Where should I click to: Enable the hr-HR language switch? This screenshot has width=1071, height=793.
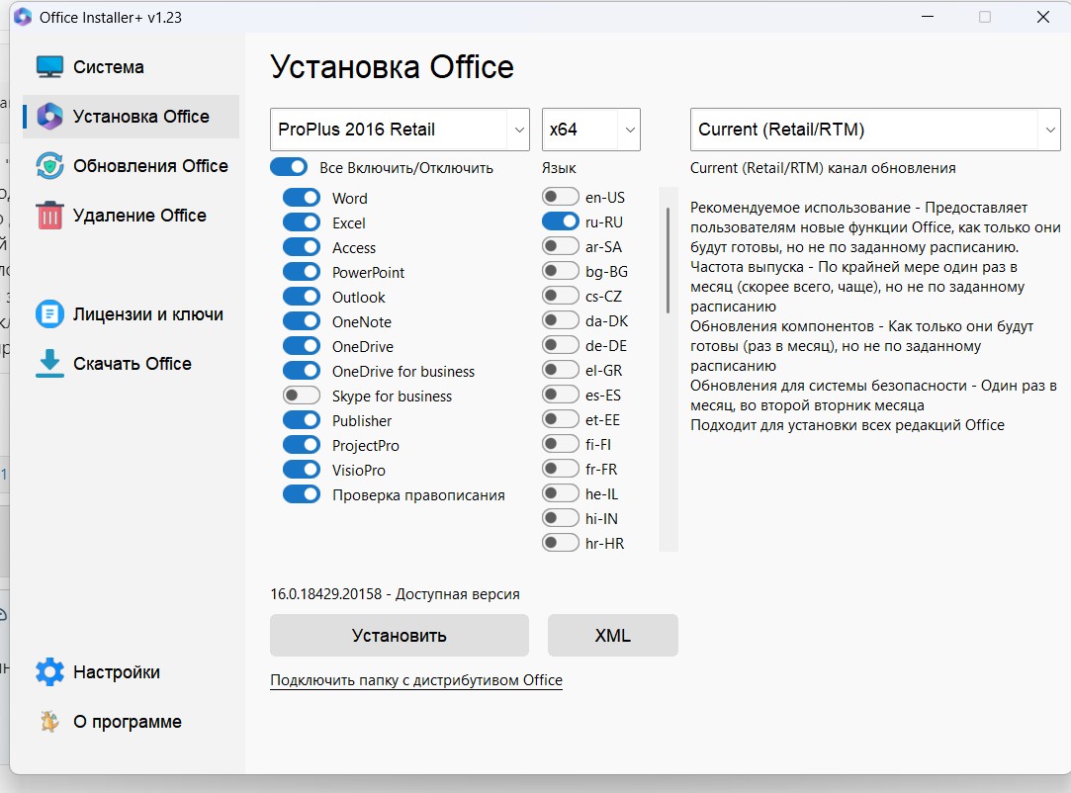click(x=561, y=543)
